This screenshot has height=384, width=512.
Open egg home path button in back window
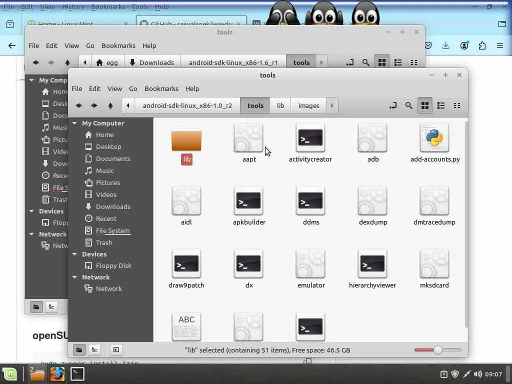[107, 62]
